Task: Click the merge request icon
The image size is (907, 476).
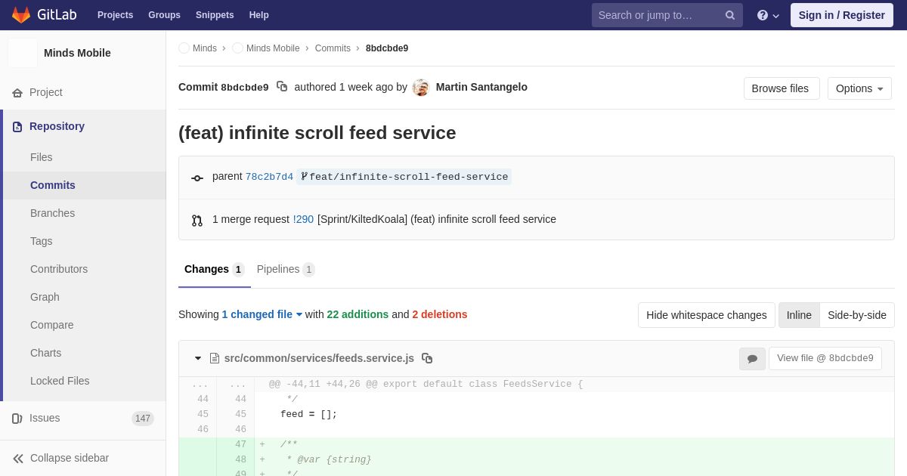Action: [x=197, y=221]
